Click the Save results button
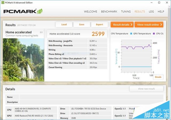Screen dimensions: 171x120 [82, 24]
